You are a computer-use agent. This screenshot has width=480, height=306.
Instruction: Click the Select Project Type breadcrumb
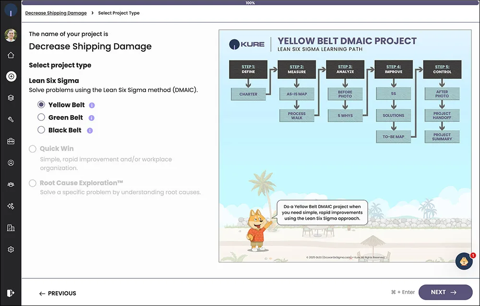(x=119, y=13)
